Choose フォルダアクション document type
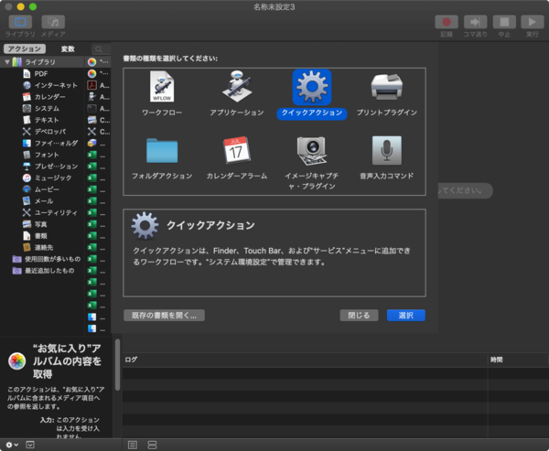549x451 pixels. pos(162,157)
